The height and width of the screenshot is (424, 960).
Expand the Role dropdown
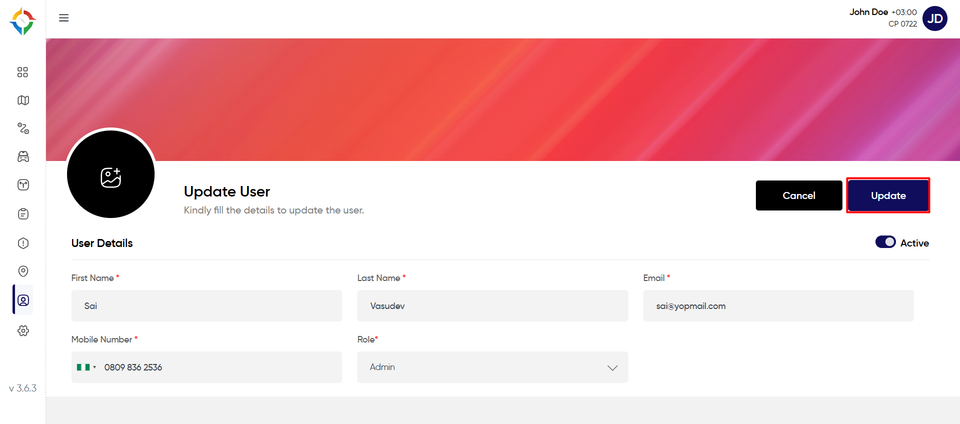(492, 367)
